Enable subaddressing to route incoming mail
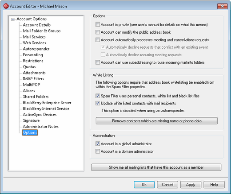 coord(98,62)
